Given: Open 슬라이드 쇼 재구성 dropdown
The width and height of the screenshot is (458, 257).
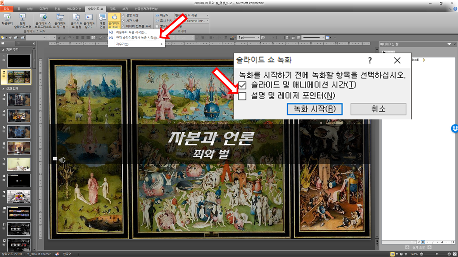Looking at the screenshot, I should click(60, 21).
